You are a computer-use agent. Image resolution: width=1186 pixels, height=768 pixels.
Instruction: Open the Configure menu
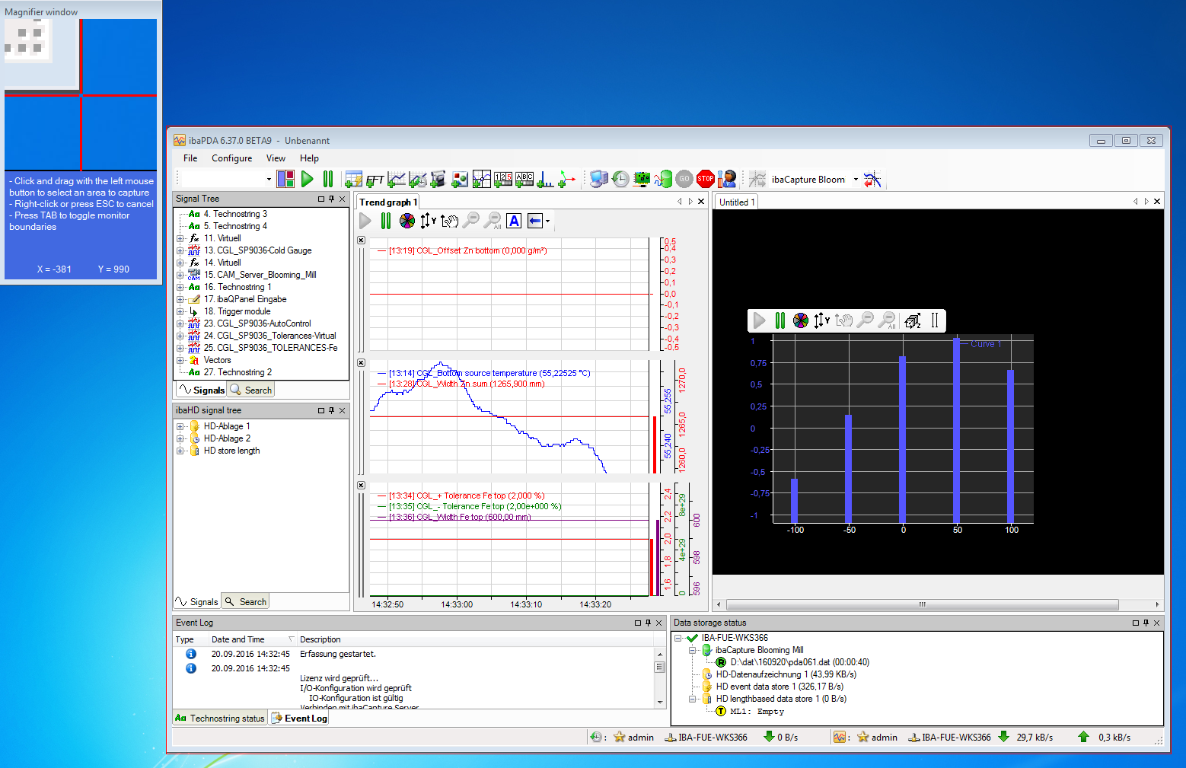click(231, 158)
